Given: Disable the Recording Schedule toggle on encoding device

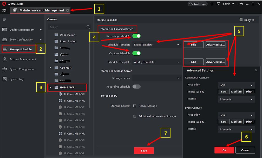Looking at the screenshot, I should pos(136,36).
